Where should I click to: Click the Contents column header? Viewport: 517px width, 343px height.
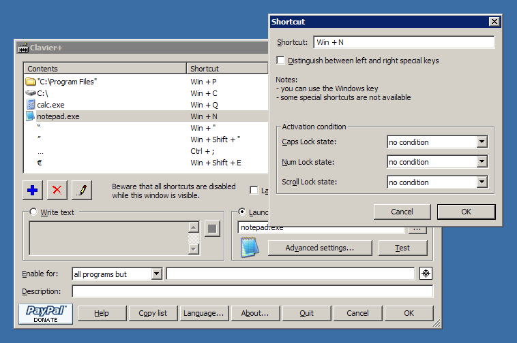(105, 69)
